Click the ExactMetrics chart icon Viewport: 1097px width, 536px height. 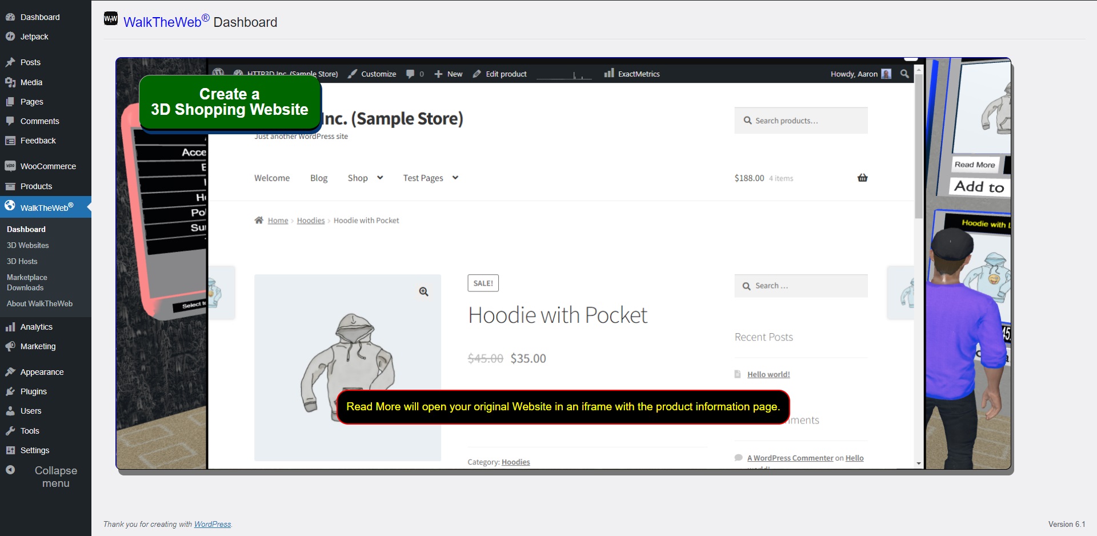coord(609,73)
